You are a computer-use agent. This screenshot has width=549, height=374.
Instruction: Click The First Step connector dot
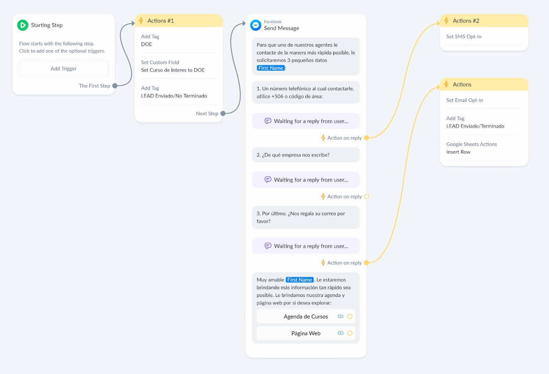(115, 86)
